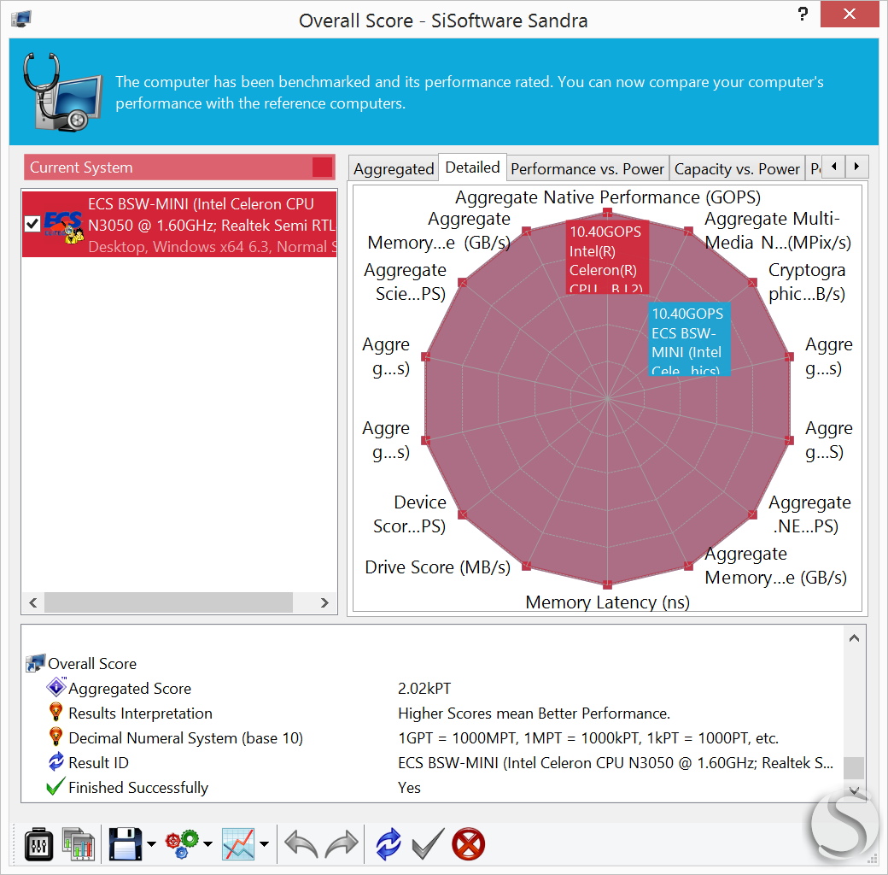This screenshot has width=888, height=875.
Task: Open the Performance vs. Power tab
Action: point(587,169)
